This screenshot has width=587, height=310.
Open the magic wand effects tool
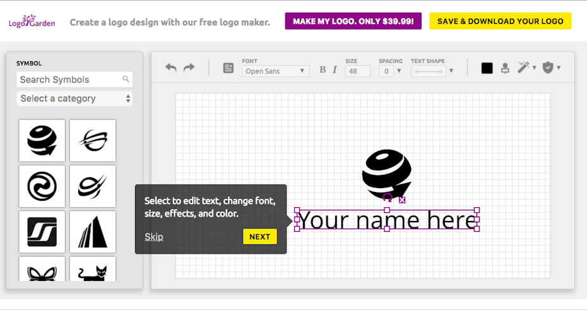pos(523,68)
